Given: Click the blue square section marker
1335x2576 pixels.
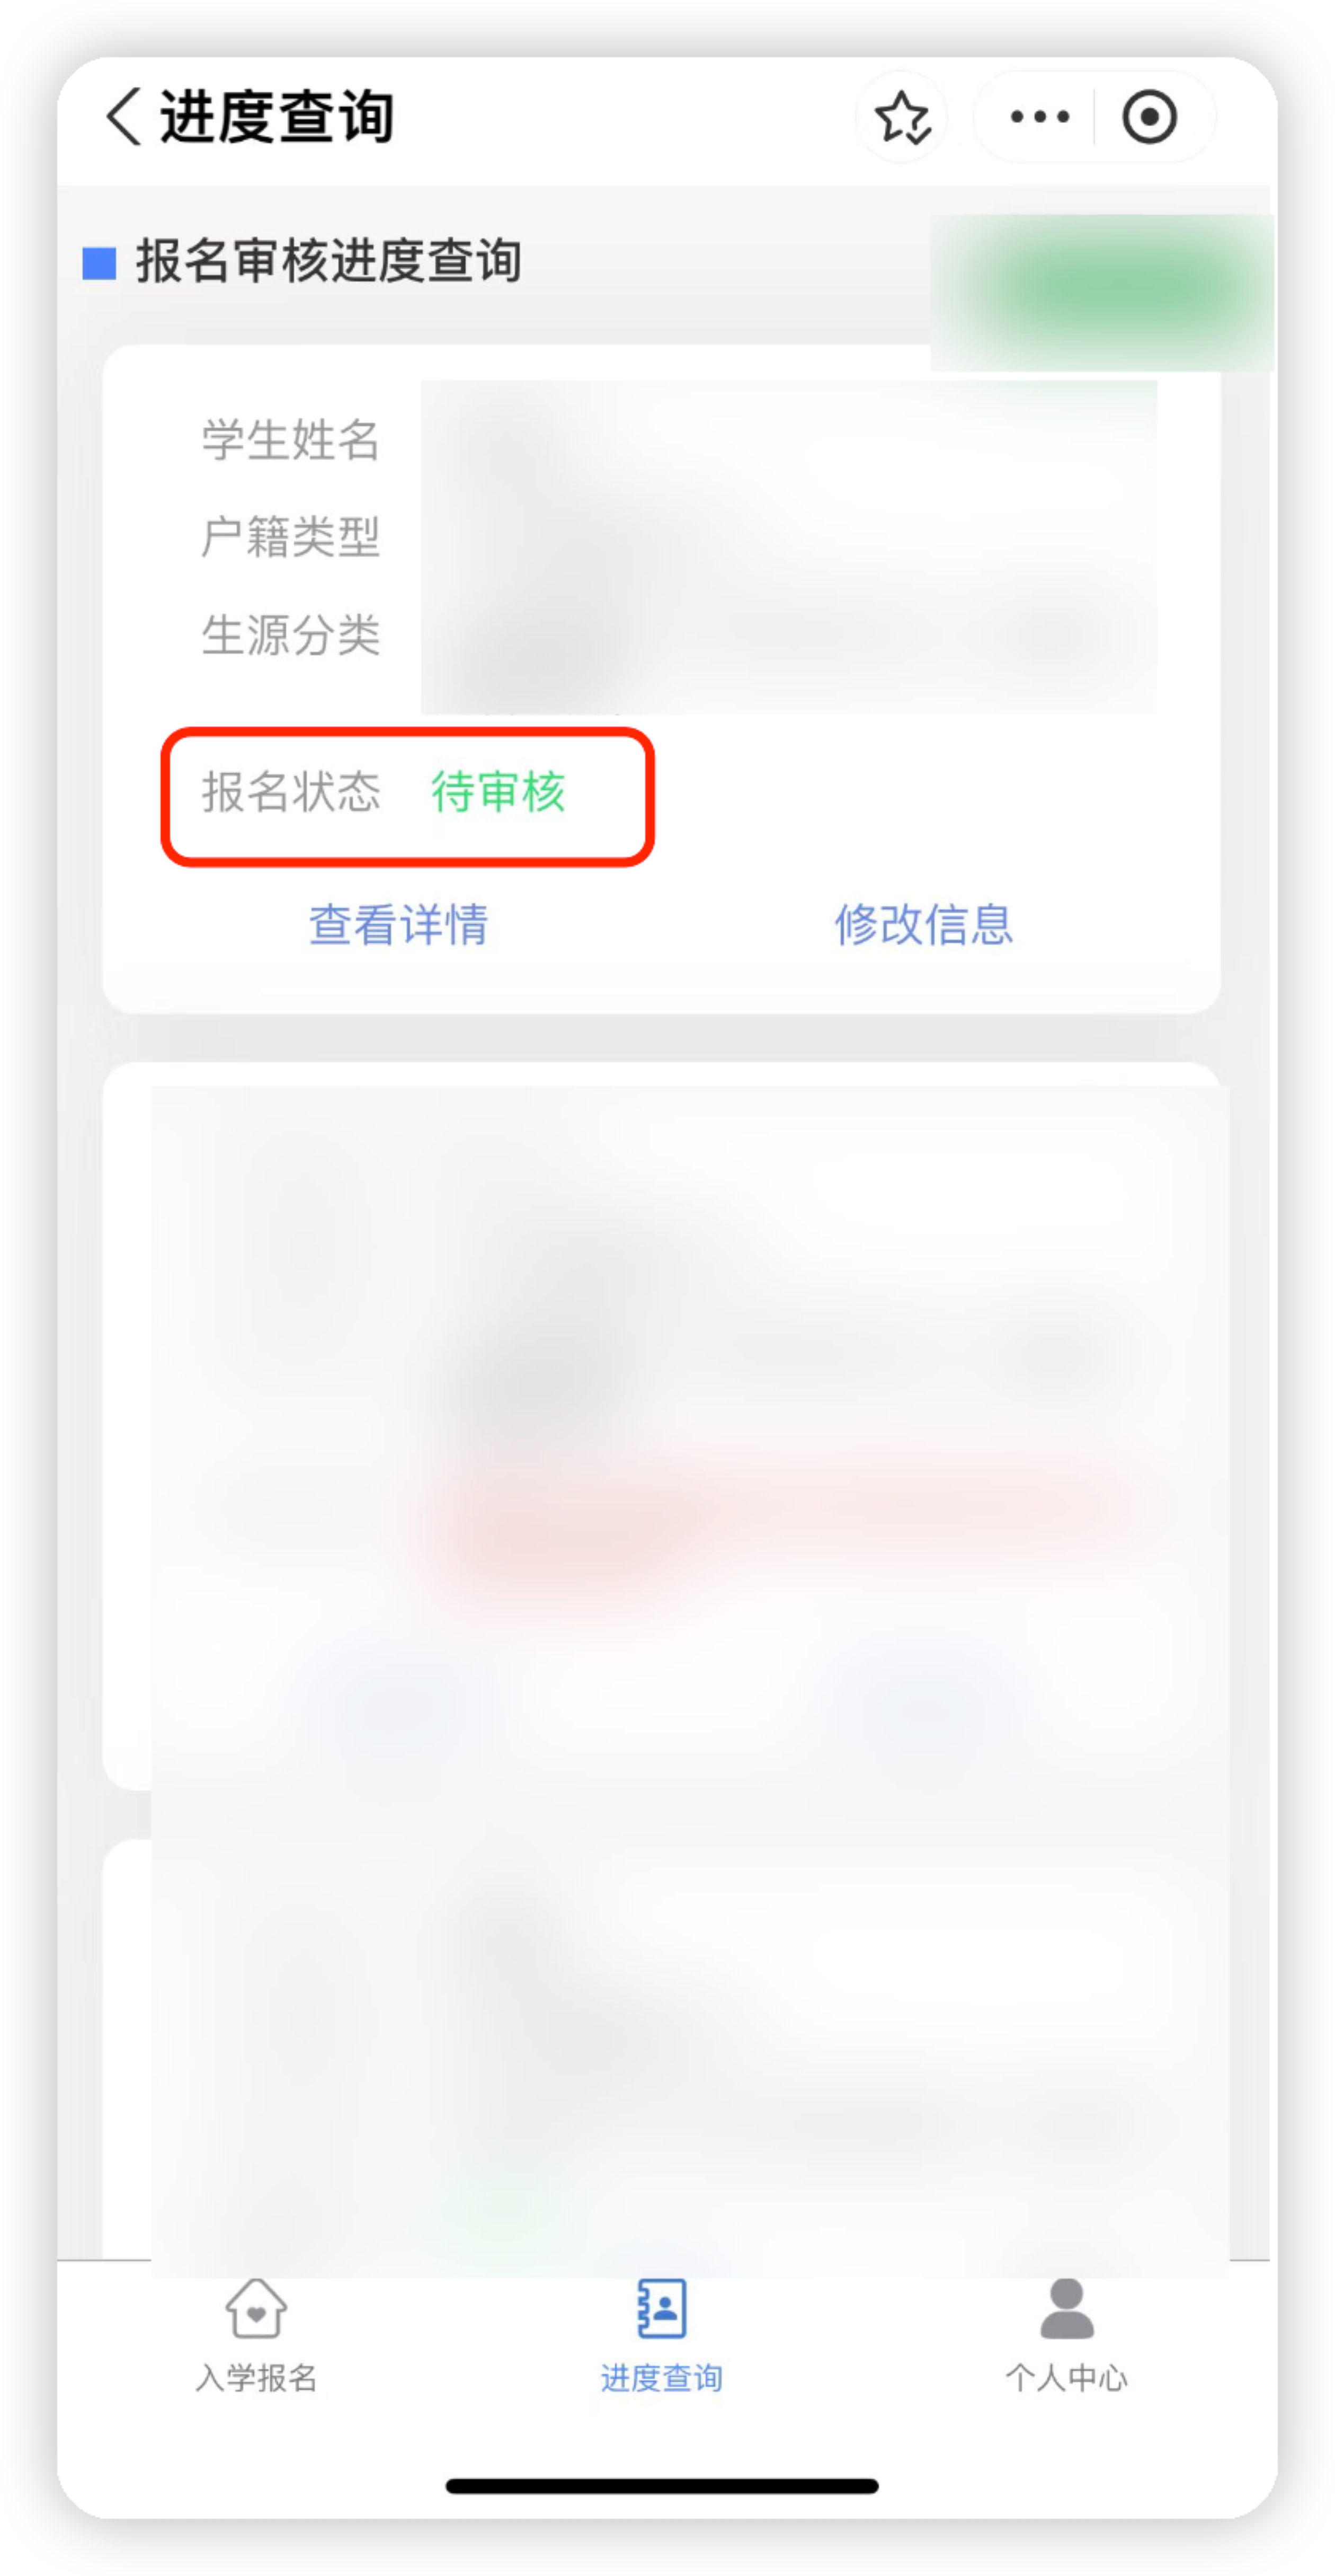Looking at the screenshot, I should click(99, 263).
